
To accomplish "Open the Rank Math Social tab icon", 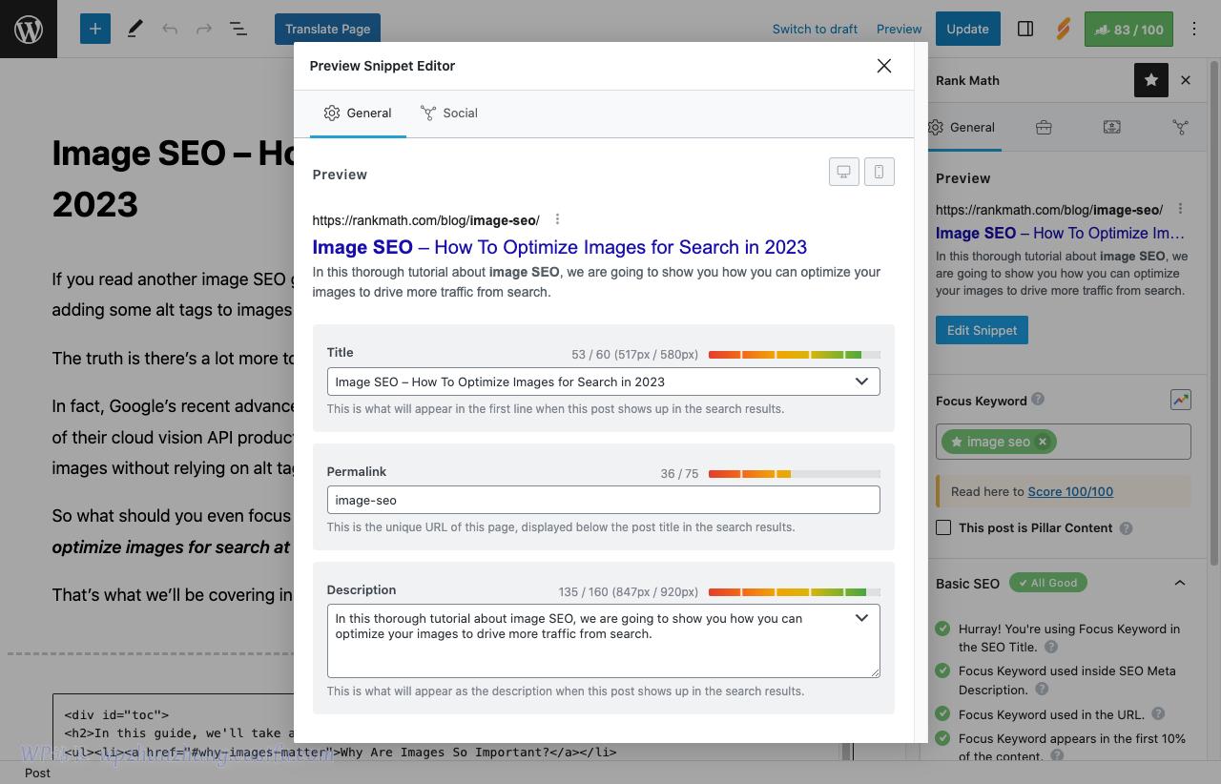I will pos(1180,127).
